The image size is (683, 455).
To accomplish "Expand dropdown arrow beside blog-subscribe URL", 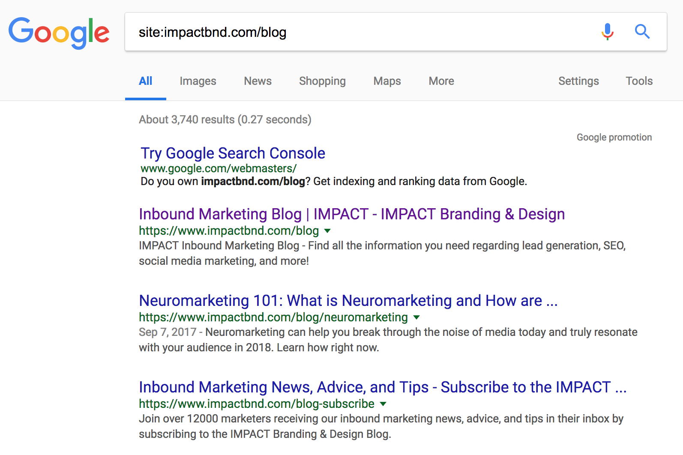I will tap(383, 404).
